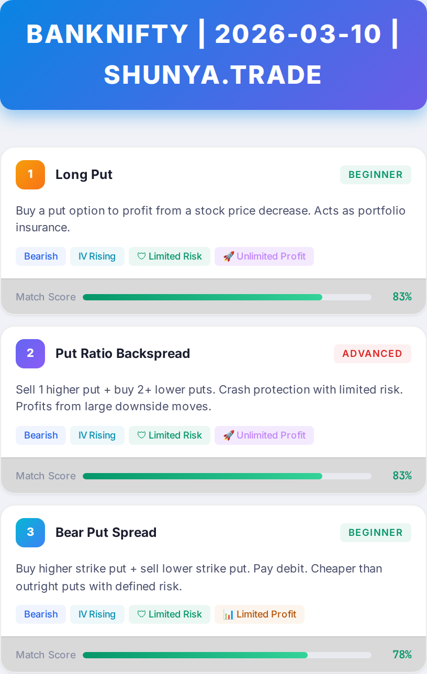This screenshot has width=427, height=674.
Task: Click the BEGINNER badge on Bear Put Spread
Action: [x=376, y=533]
